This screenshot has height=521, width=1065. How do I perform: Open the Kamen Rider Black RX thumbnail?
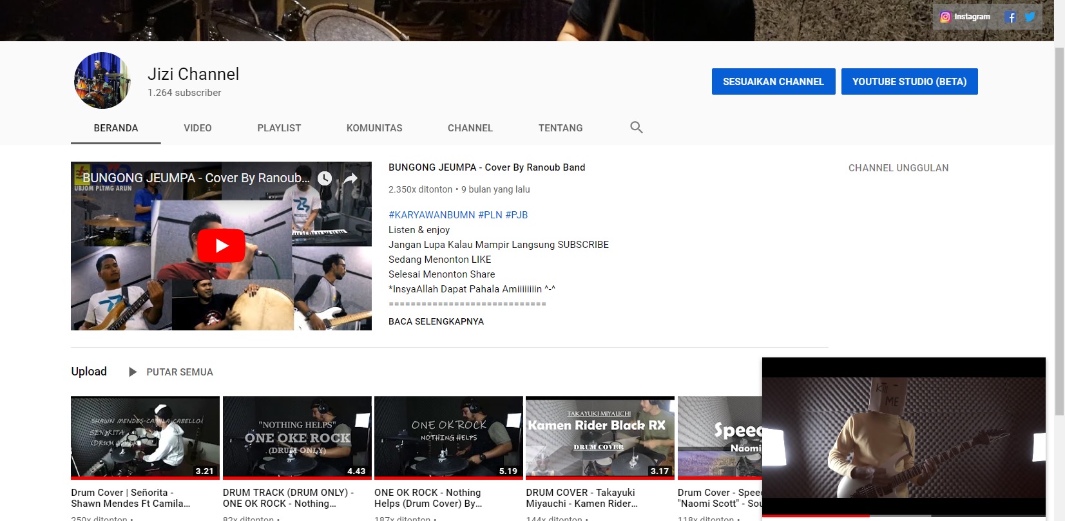tap(600, 438)
